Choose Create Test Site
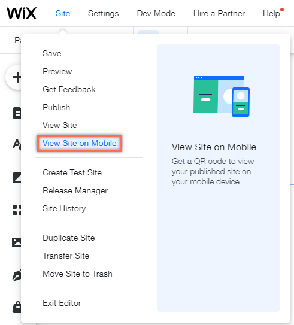 (72, 172)
